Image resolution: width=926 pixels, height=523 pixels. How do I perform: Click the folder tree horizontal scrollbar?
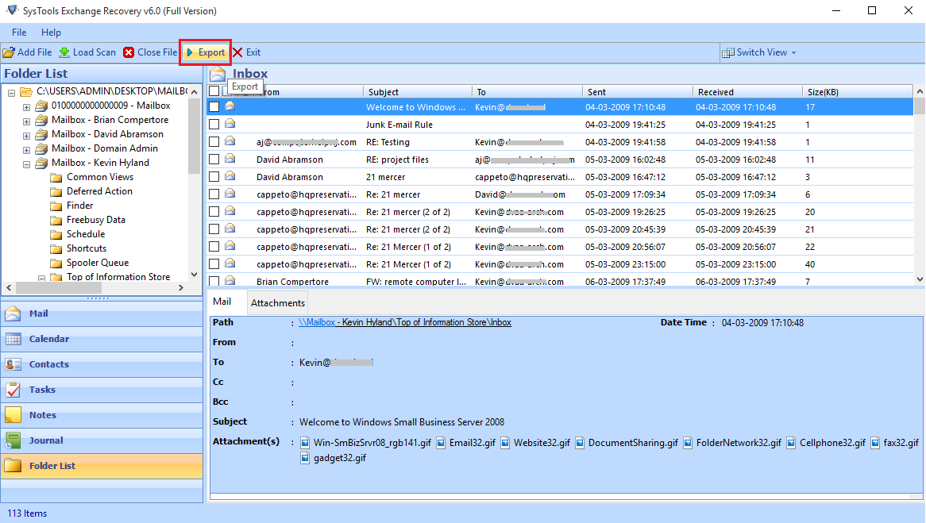(59, 287)
